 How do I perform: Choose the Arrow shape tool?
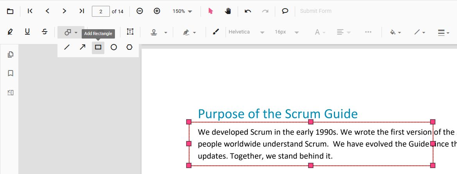point(82,47)
